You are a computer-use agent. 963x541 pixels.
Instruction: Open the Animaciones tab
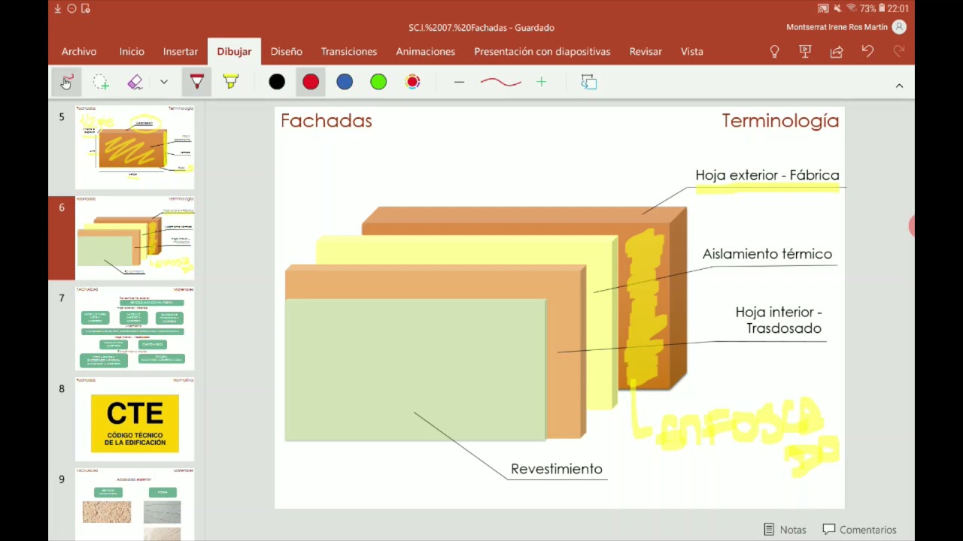tap(426, 51)
